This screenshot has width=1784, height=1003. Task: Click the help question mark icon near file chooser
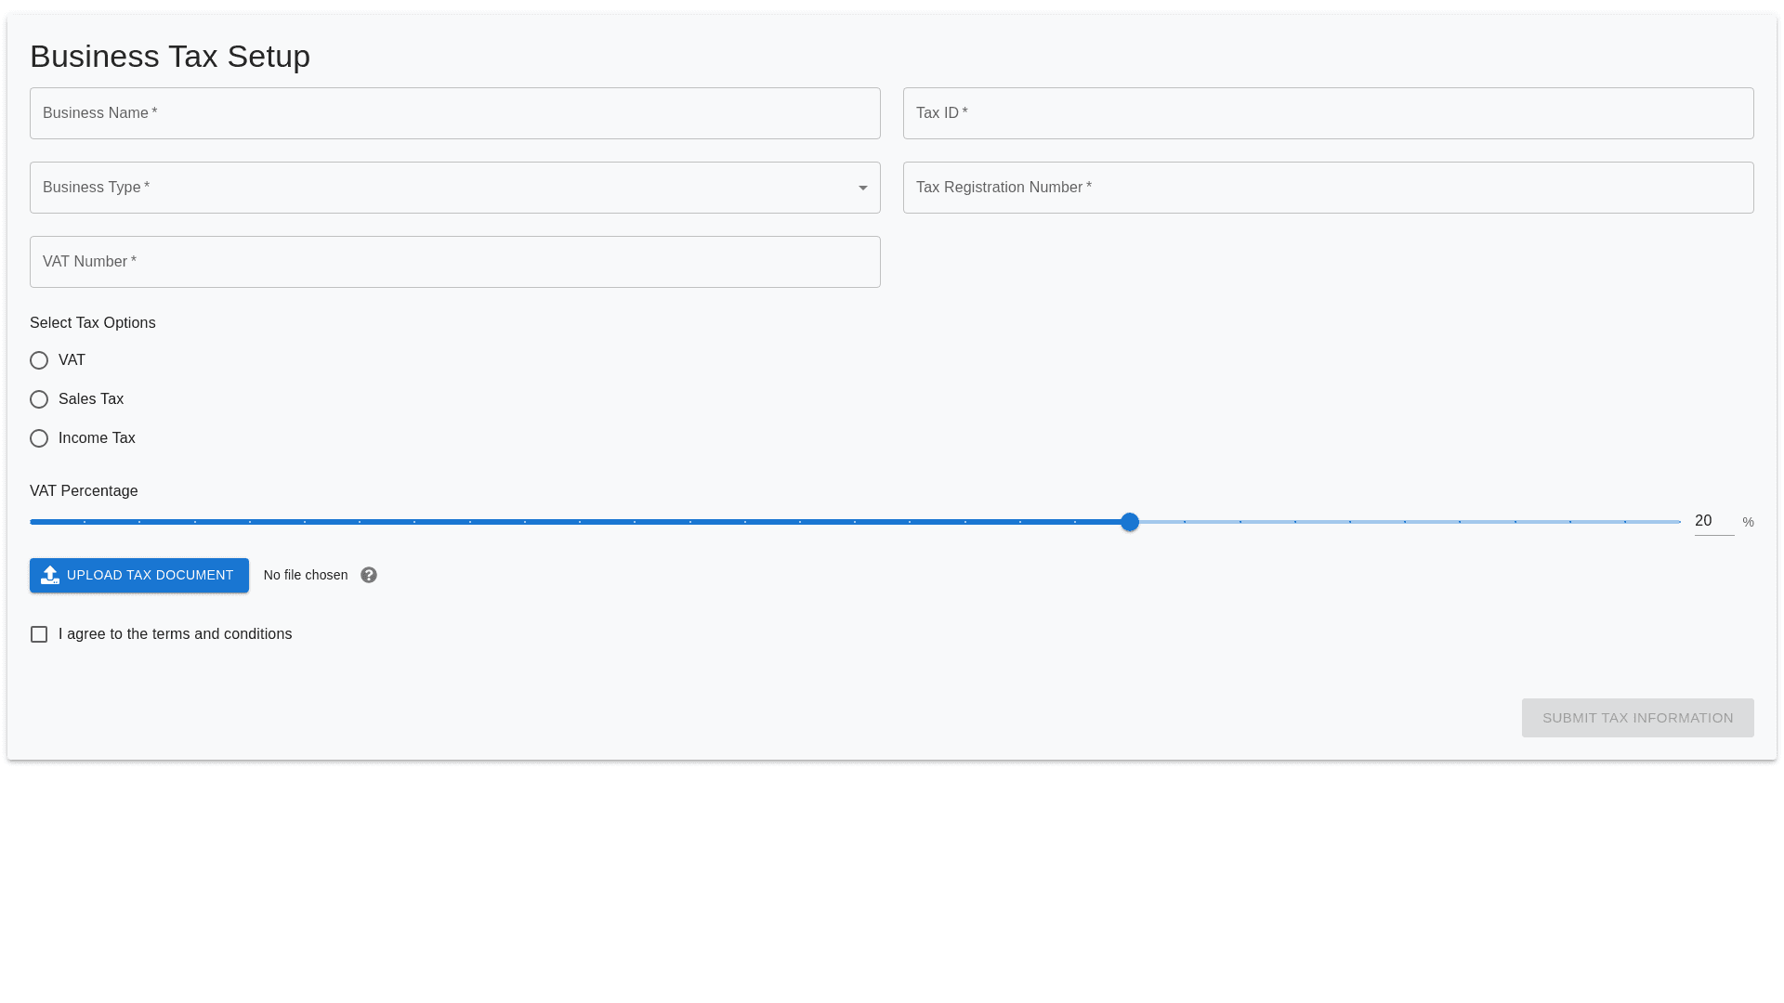click(368, 575)
